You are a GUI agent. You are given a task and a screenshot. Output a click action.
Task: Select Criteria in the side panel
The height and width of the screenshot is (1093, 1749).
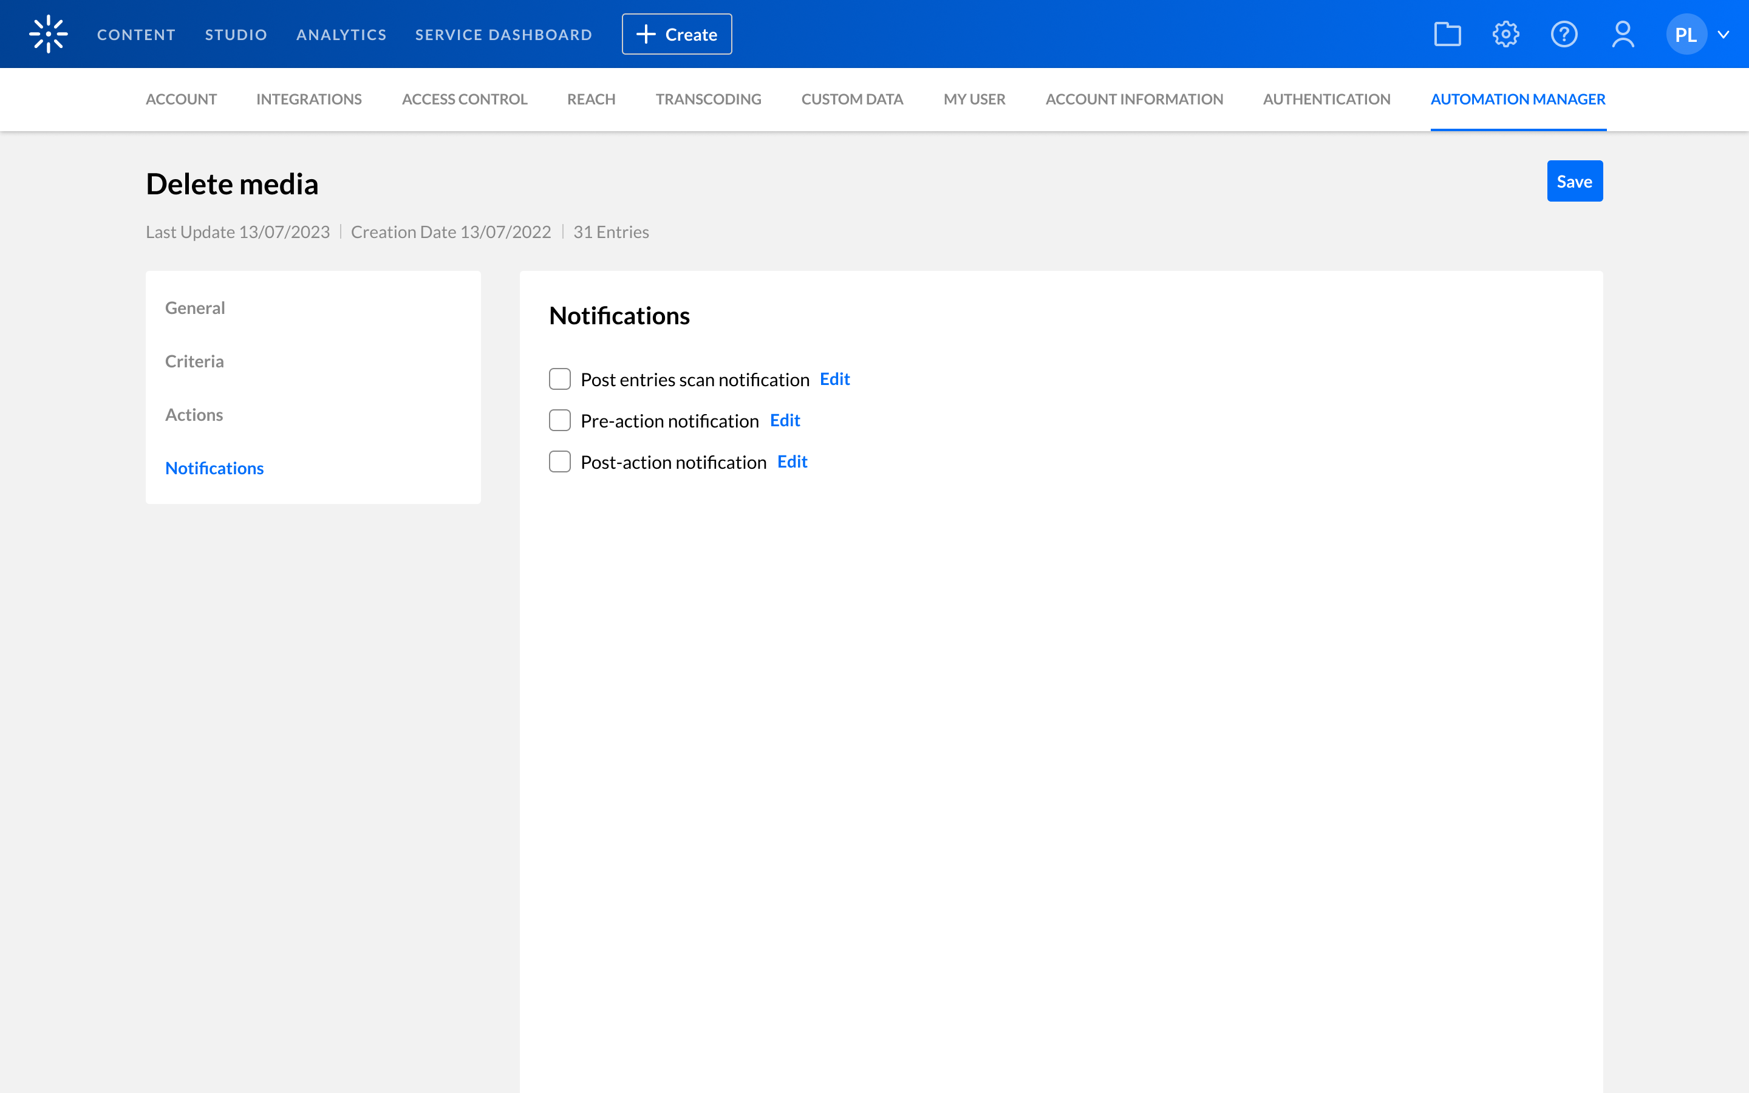click(194, 361)
